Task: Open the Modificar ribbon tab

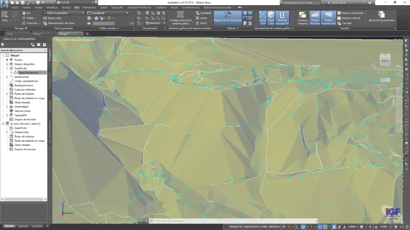Action: [x=52, y=7]
